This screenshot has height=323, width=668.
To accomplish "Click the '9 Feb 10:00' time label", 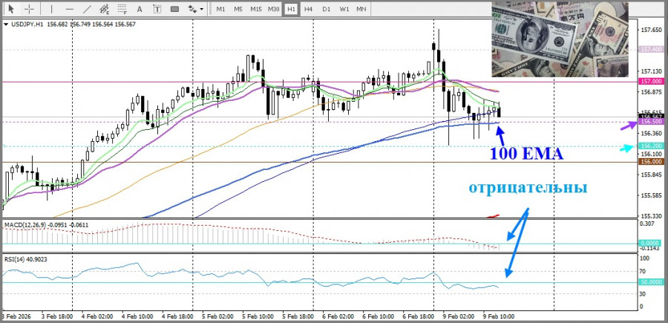I will pos(499,316).
